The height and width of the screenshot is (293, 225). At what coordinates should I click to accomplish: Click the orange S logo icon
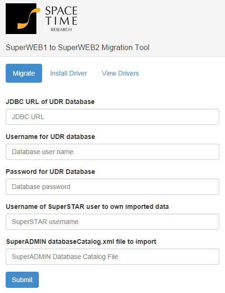point(21,19)
